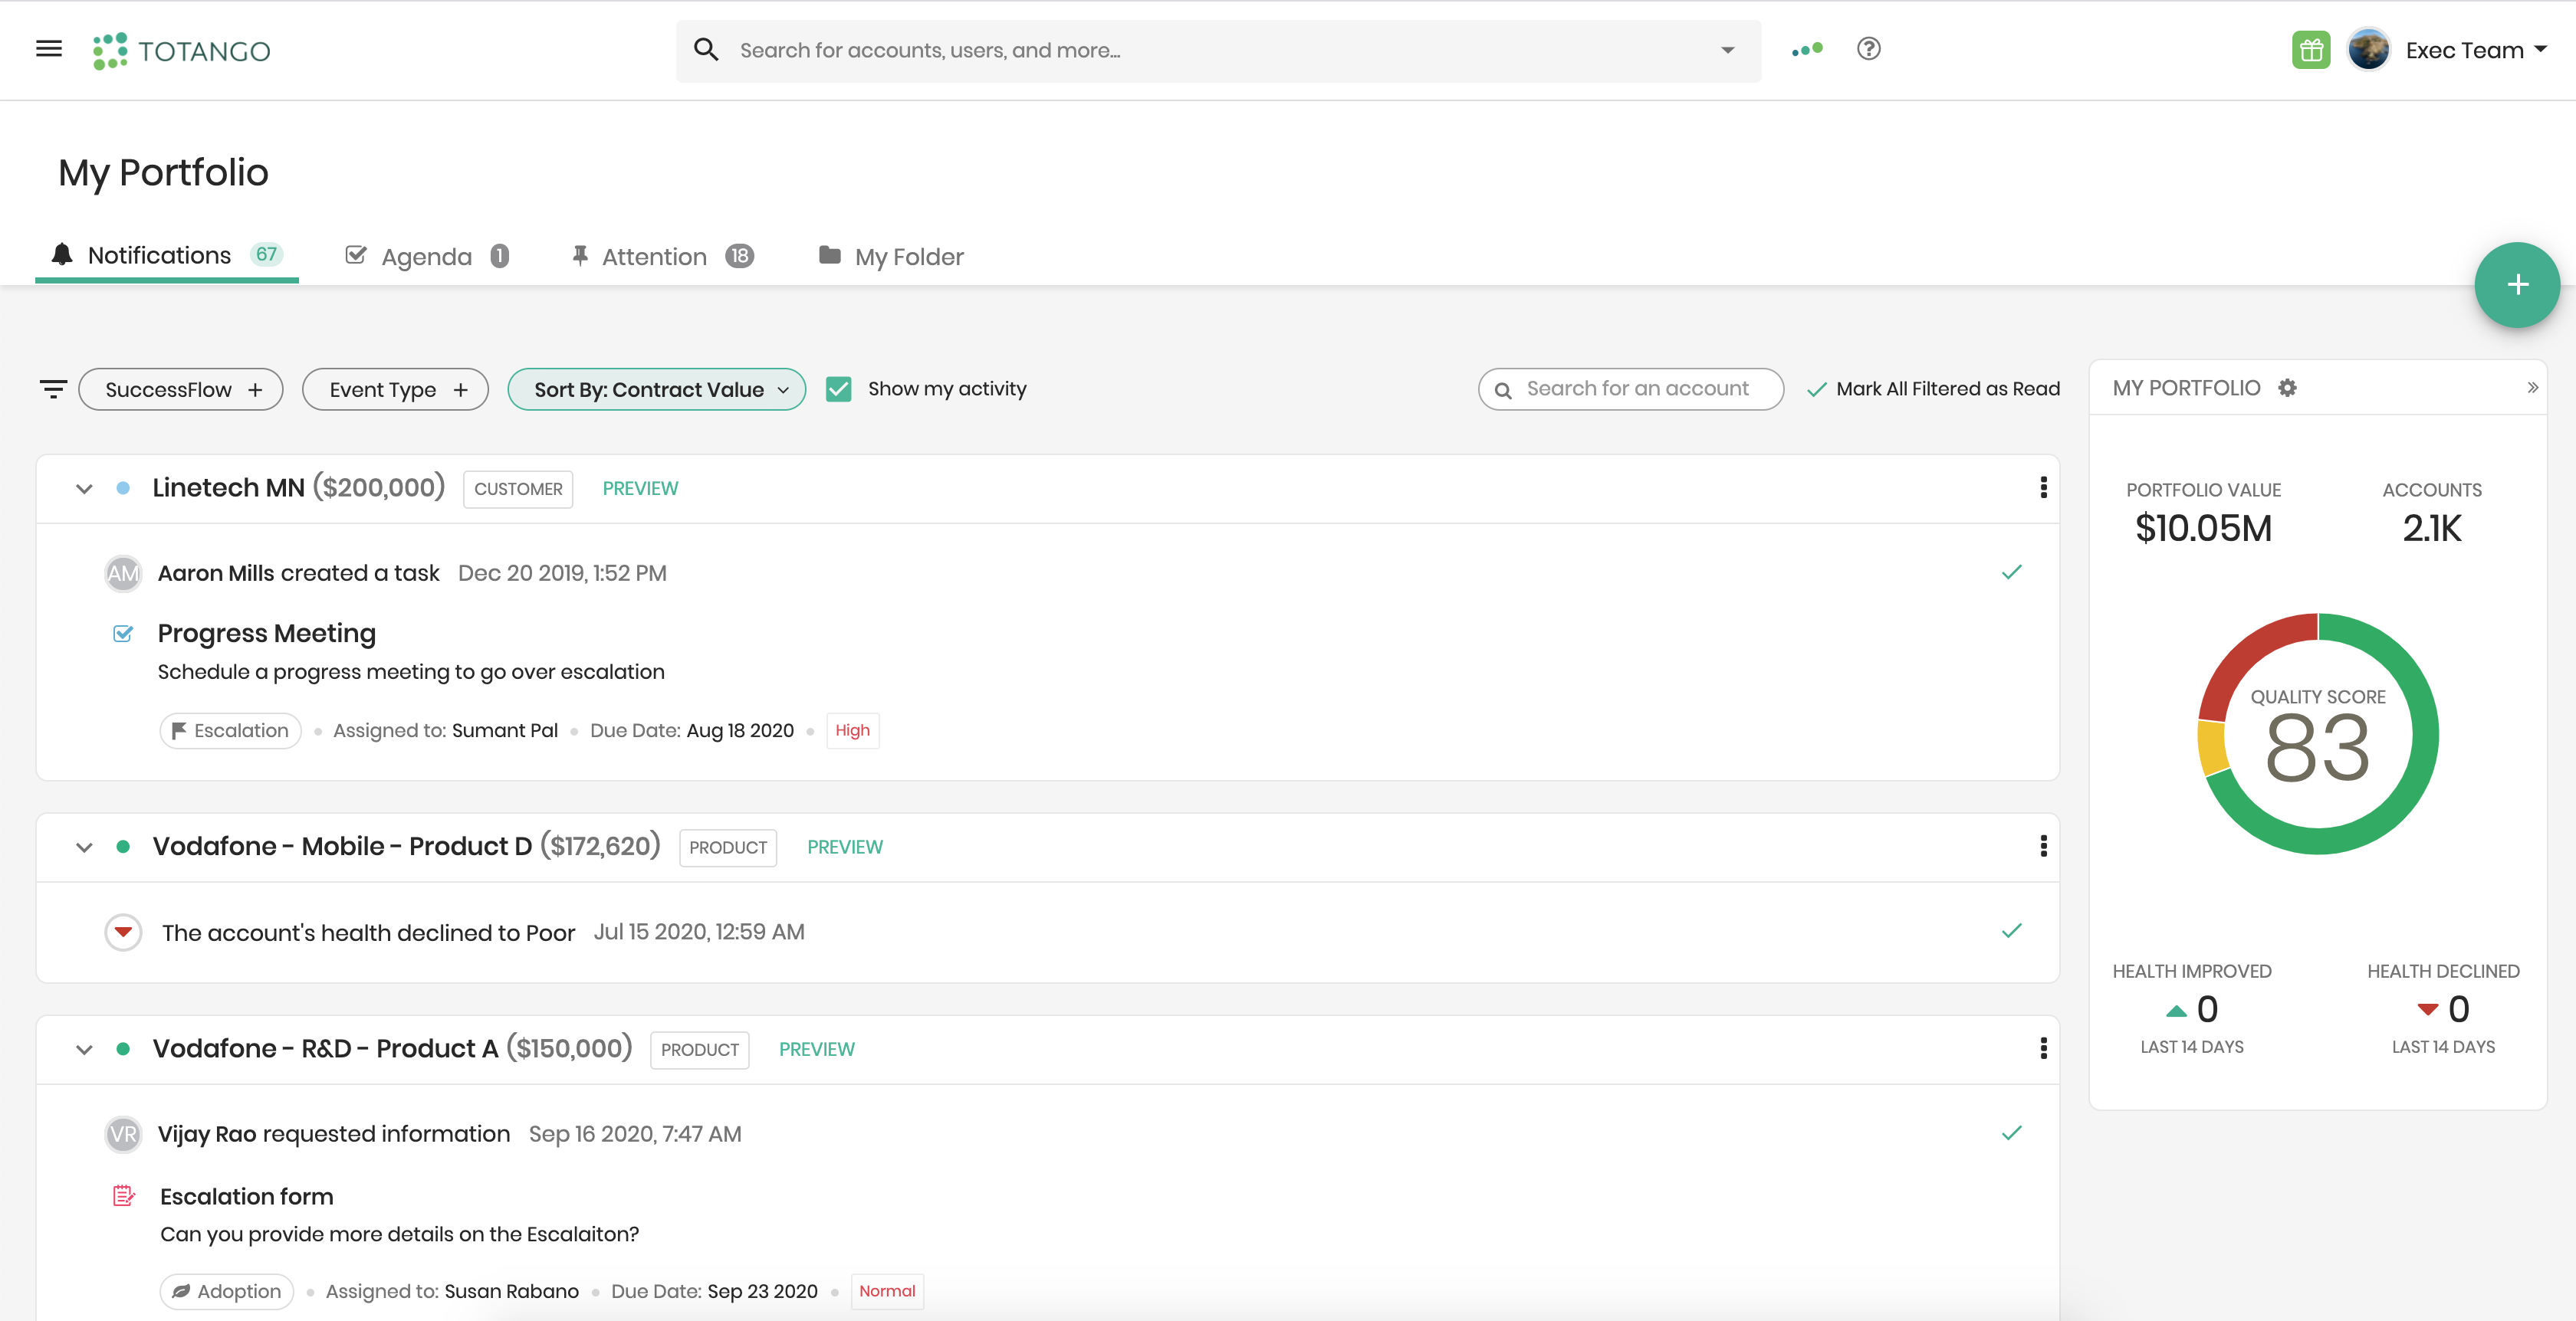
Task: Open more options for Vodafone Product D card
Action: (x=2043, y=847)
